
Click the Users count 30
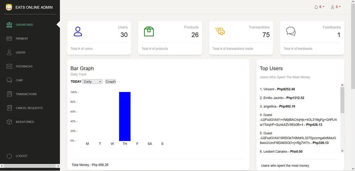[x=124, y=35]
